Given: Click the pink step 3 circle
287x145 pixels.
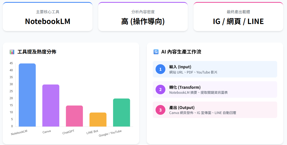Looking at the screenshot, I should point(160,110).
